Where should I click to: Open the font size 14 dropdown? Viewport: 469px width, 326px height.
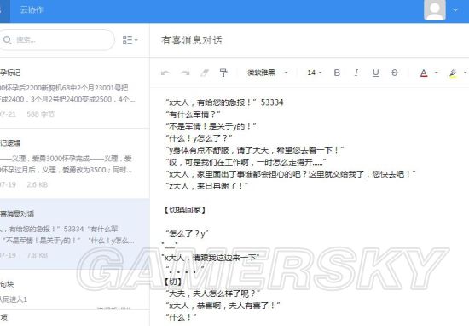click(314, 73)
